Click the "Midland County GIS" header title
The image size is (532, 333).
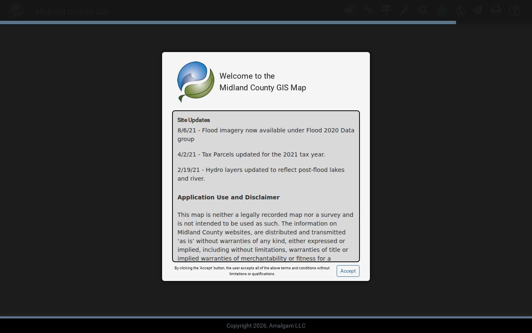pos(72,12)
